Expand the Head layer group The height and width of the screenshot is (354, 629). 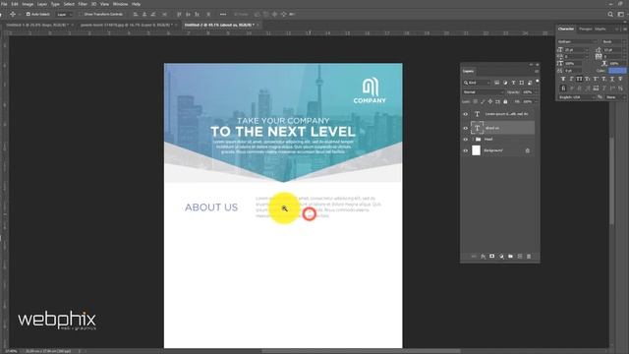coord(473,140)
